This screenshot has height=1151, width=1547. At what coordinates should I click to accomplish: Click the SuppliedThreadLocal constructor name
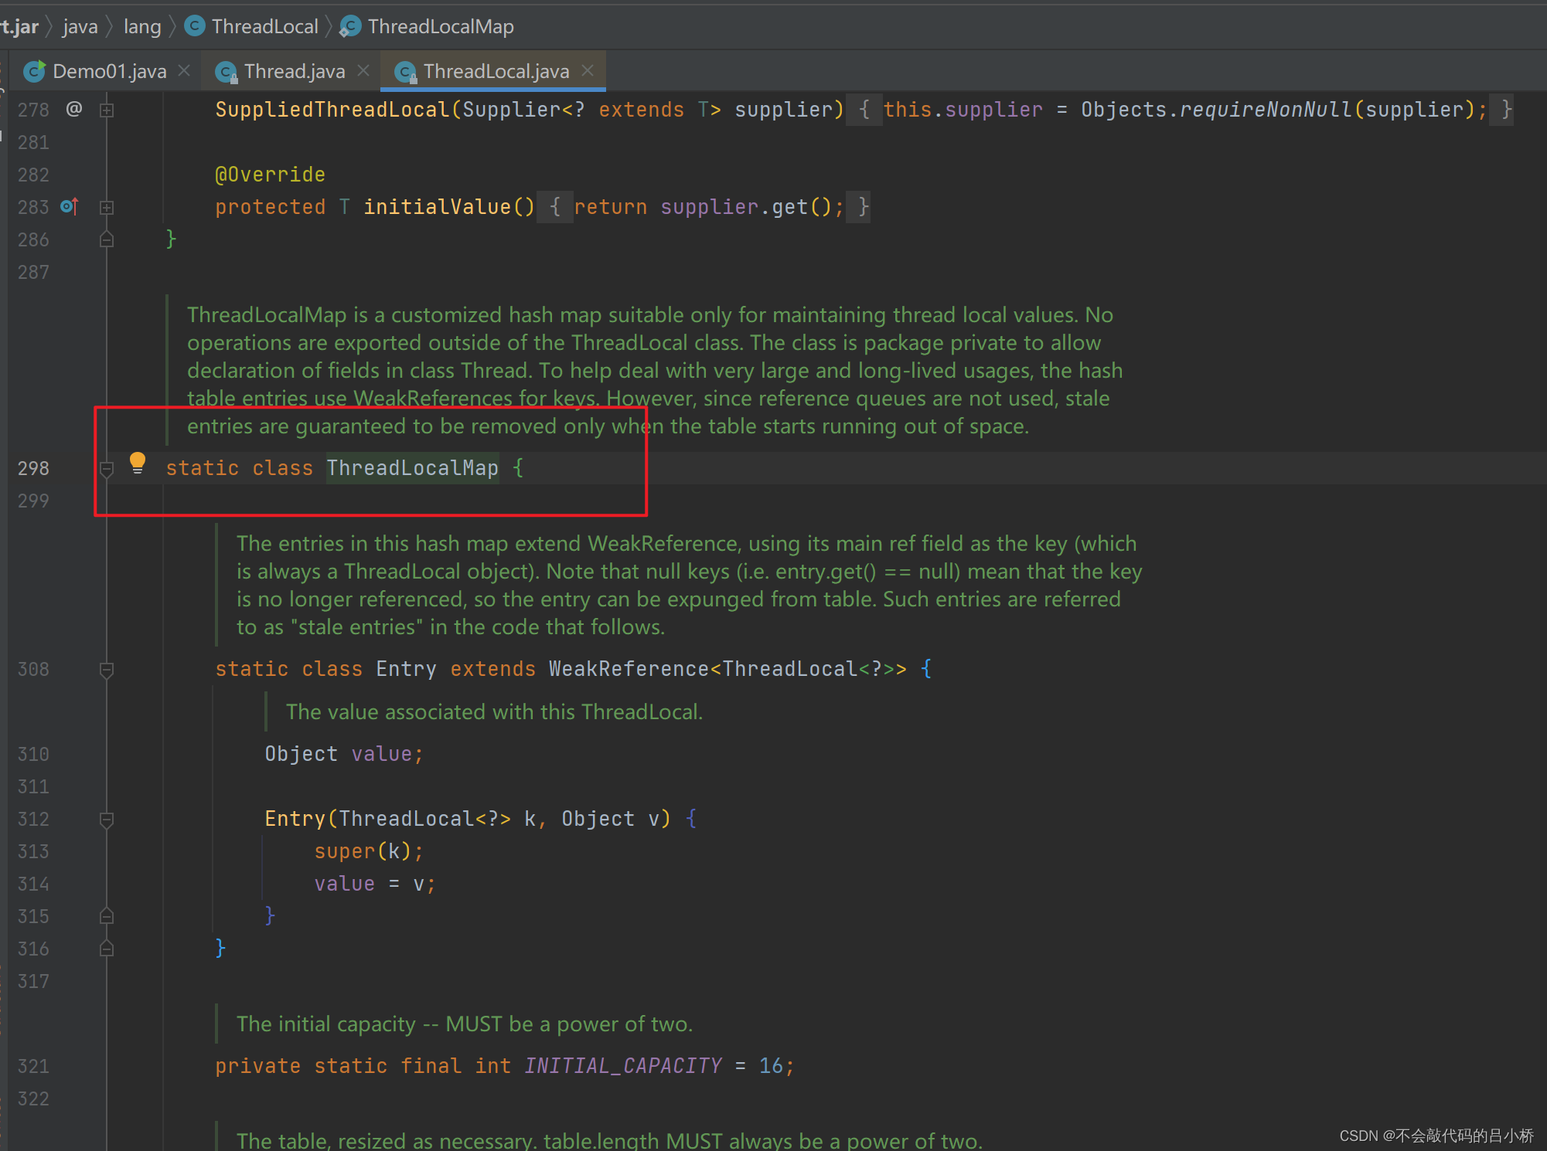tap(332, 110)
